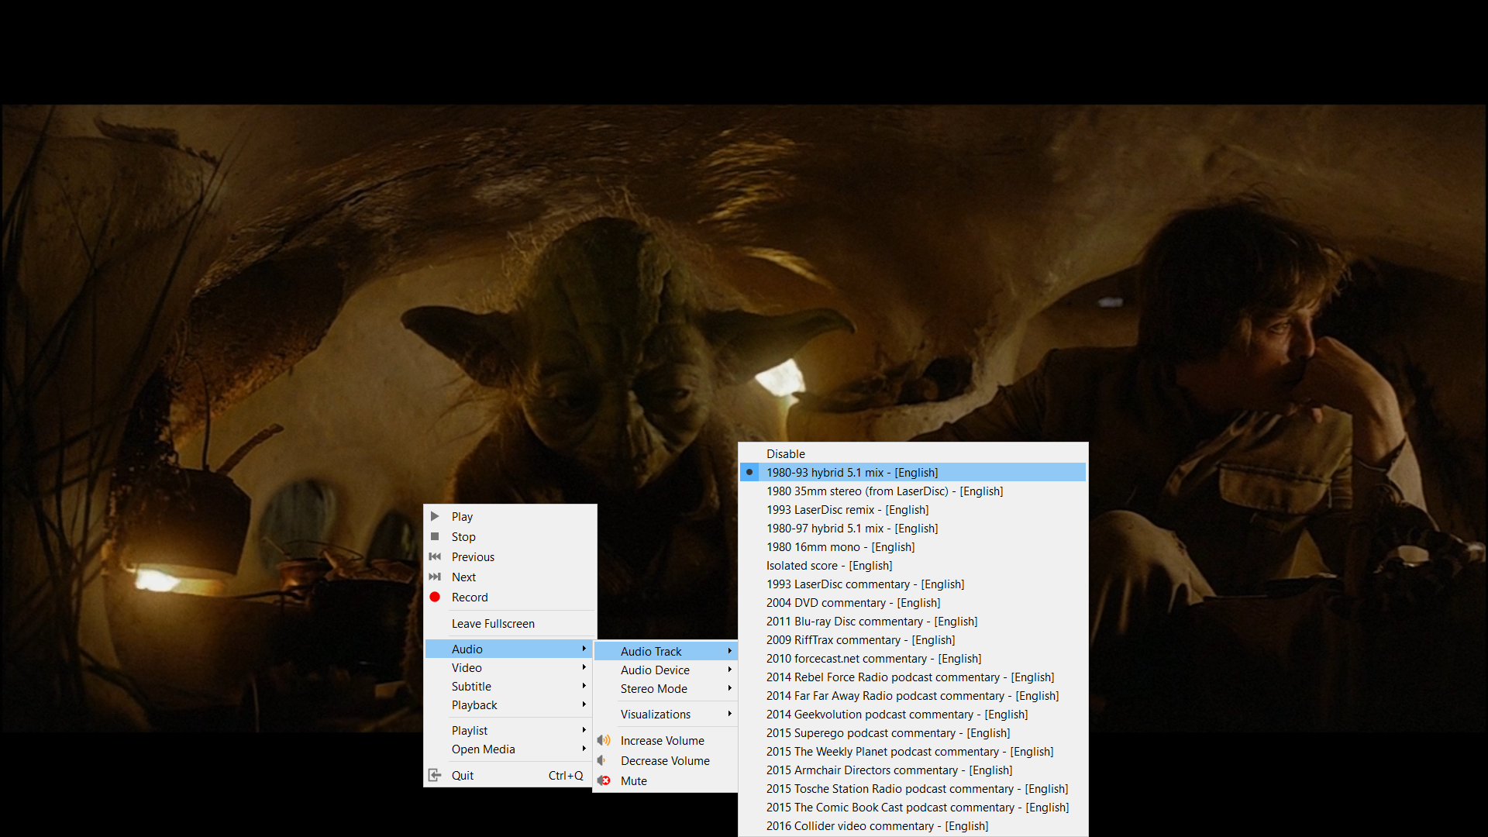1488x837 pixels.
Task: Select 1993 LaserDisc commentary track
Action: [x=913, y=584]
